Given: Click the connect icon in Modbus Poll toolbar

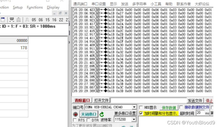Looking at the screenshot, I should [12, 20].
